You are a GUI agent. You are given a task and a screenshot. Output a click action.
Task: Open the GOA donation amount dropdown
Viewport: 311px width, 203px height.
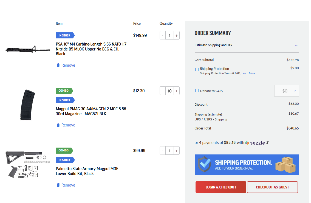tap(286, 91)
